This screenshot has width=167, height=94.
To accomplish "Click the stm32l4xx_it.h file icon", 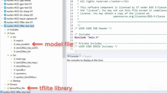I will [x=15, y=52].
